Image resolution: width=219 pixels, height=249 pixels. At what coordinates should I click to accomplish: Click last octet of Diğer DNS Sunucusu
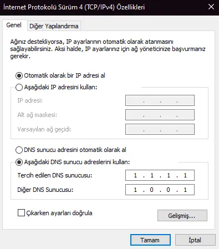click(x=185, y=190)
